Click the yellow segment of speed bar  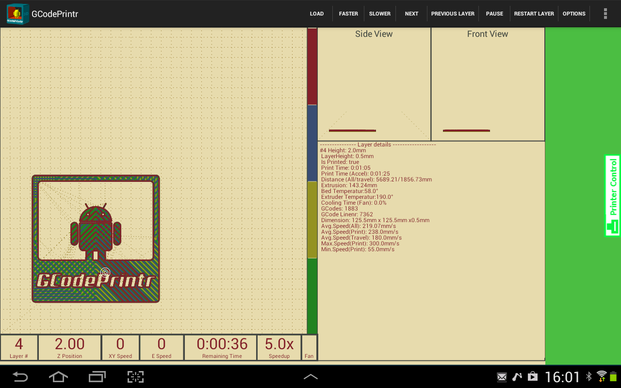pos(312,220)
